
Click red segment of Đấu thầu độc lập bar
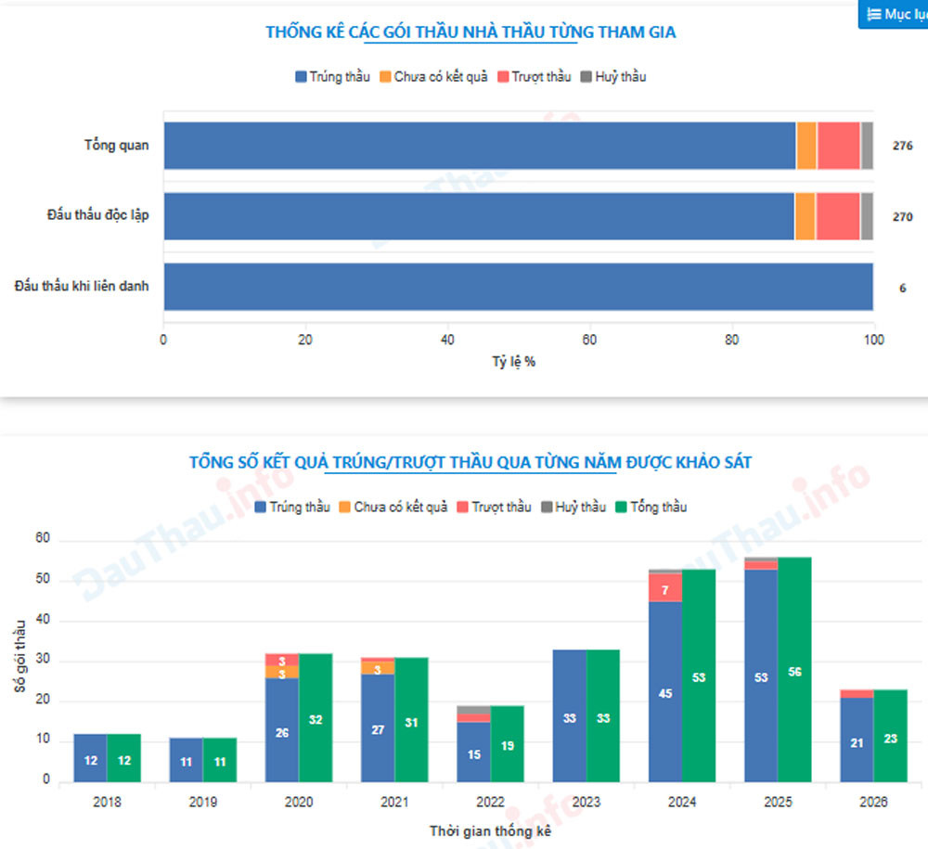(x=838, y=216)
